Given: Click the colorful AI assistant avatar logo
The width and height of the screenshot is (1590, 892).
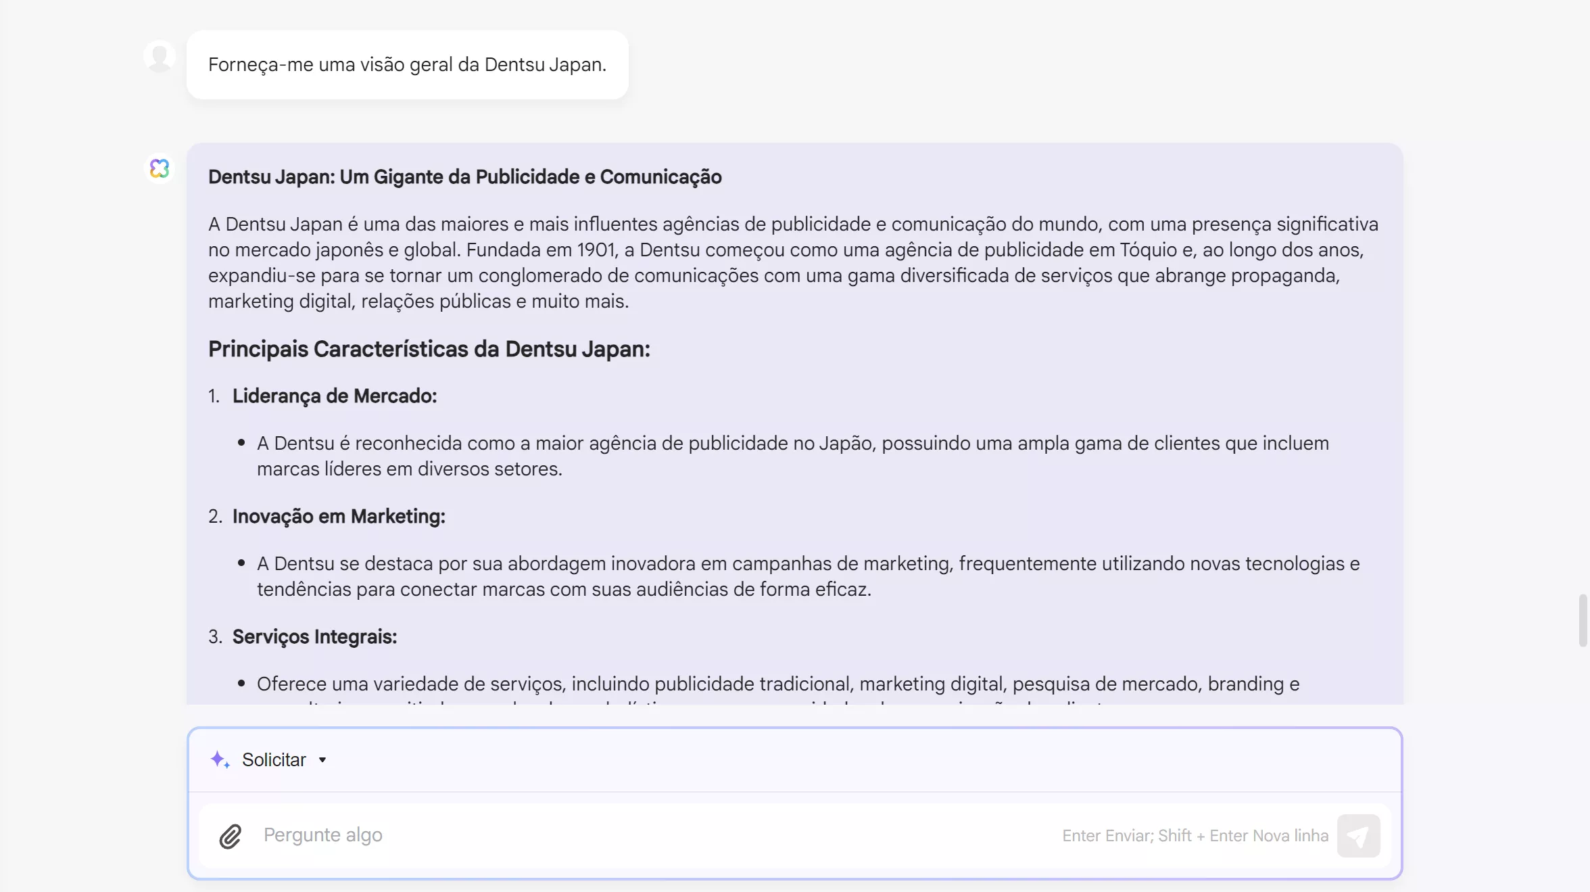Looking at the screenshot, I should [x=160, y=169].
